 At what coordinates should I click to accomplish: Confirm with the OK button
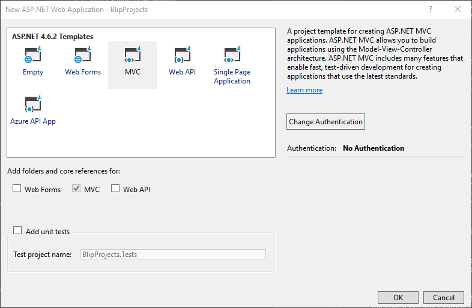tap(398, 297)
